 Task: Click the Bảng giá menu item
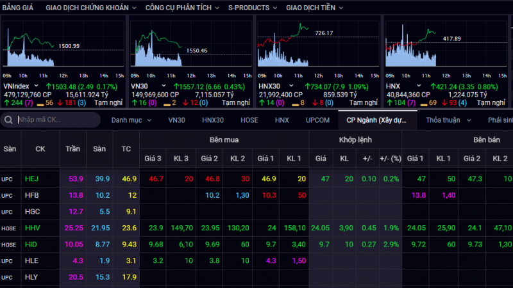click(x=18, y=8)
